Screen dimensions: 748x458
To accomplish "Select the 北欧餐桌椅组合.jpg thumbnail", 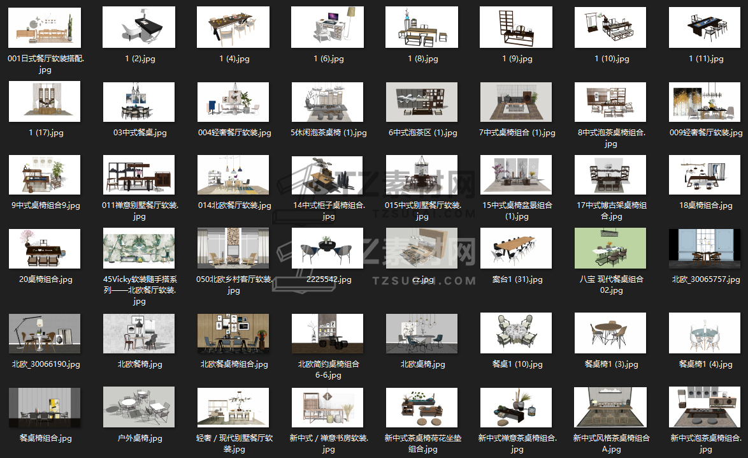I will [x=233, y=334].
